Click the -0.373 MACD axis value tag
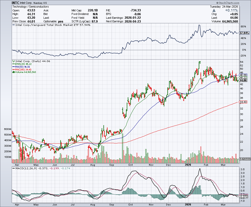 [x=244, y=197]
